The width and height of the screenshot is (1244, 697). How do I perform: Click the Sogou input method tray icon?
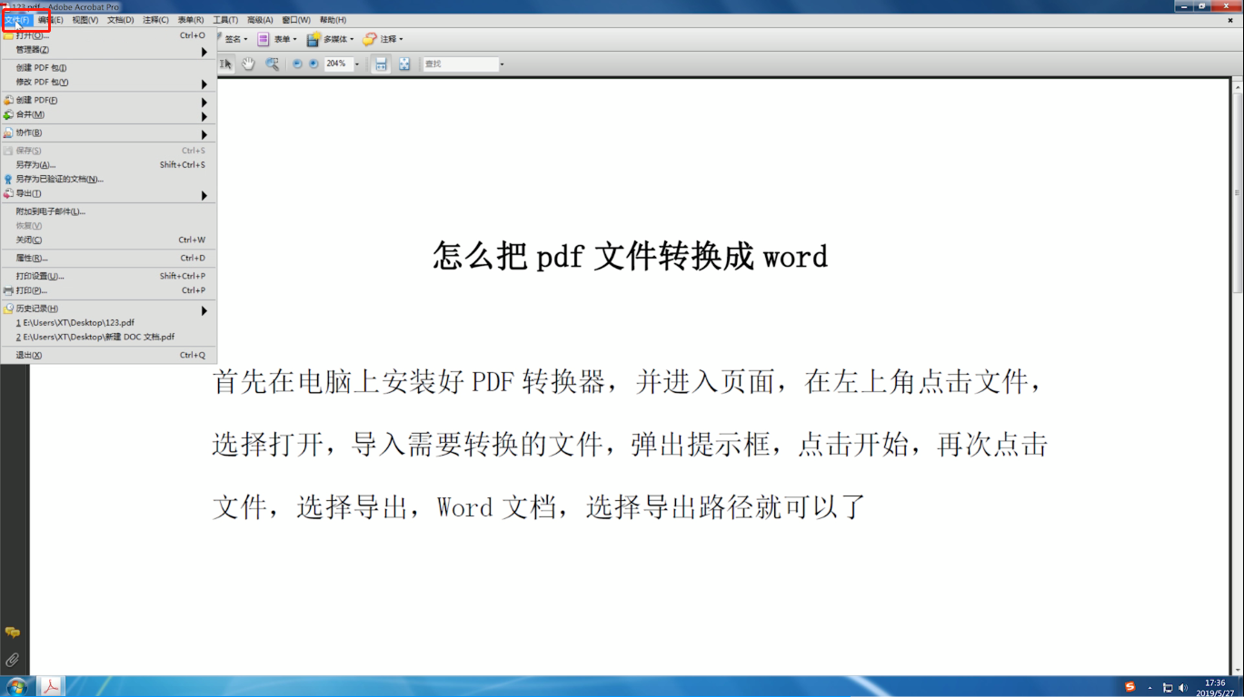click(1130, 688)
